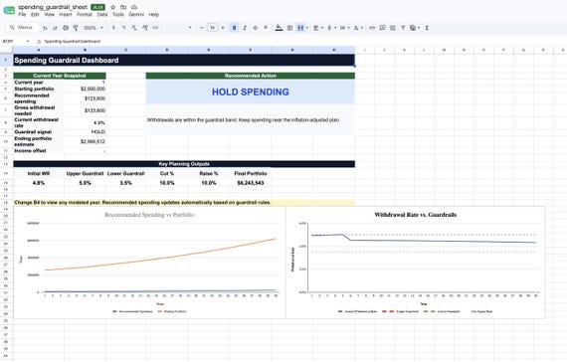Screen dimensions: 567x362
Task: Click the Undo toolbar icon
Action: click(x=45, y=28)
